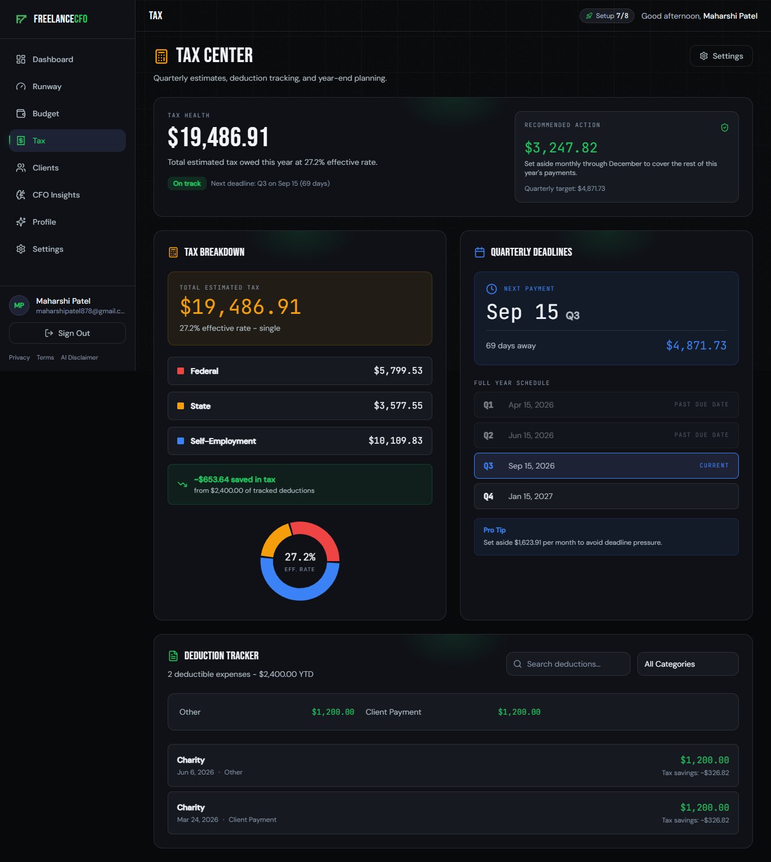Open the Terms link

pyautogui.click(x=45, y=357)
